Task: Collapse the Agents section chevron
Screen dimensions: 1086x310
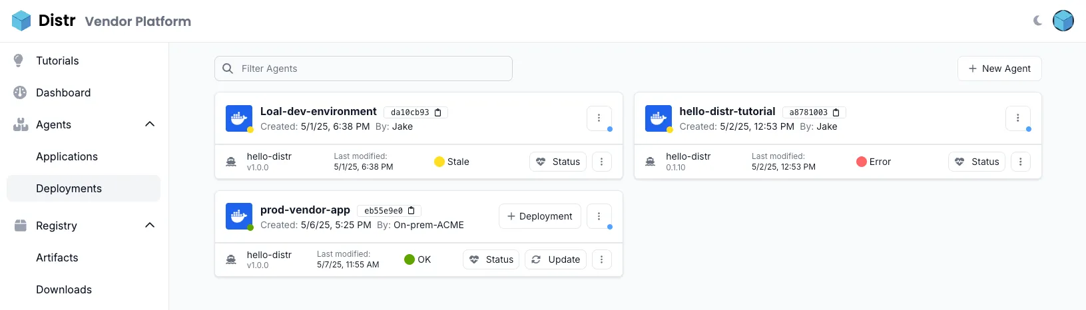Action: 150,124
